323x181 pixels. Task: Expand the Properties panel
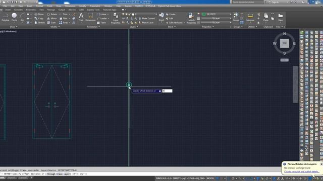click(x=207, y=27)
